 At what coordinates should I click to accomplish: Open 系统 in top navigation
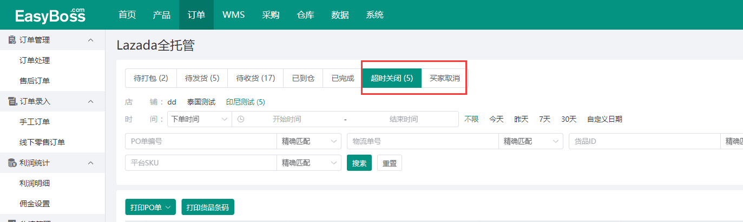click(374, 15)
